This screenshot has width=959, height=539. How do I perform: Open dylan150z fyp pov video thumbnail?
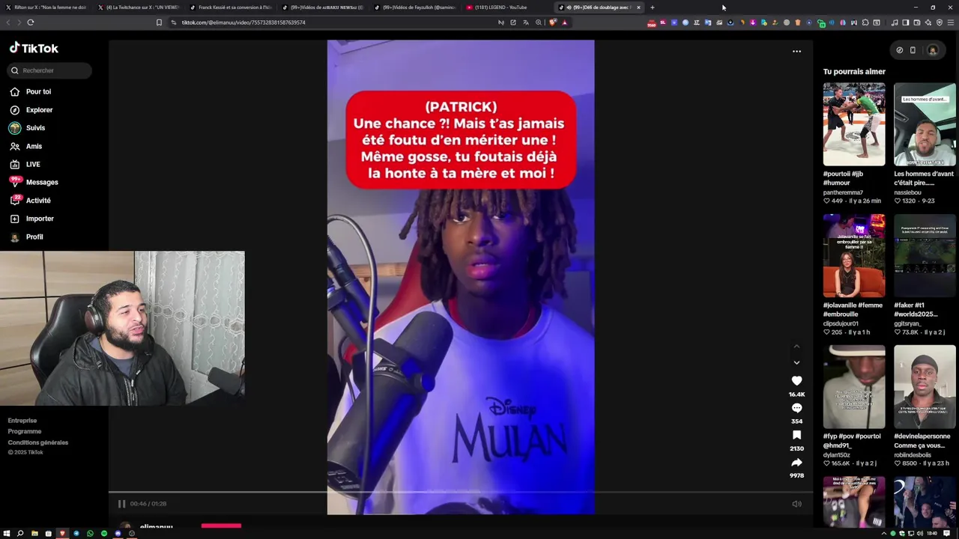pos(854,387)
